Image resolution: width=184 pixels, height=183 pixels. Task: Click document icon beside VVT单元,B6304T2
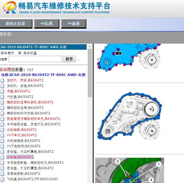pyautogui.click(x=2, y=135)
